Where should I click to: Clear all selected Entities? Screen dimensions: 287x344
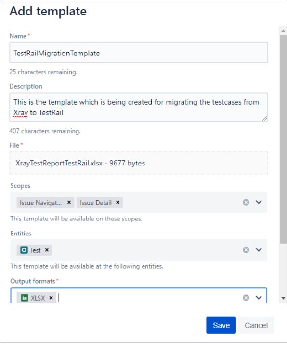pos(246,250)
